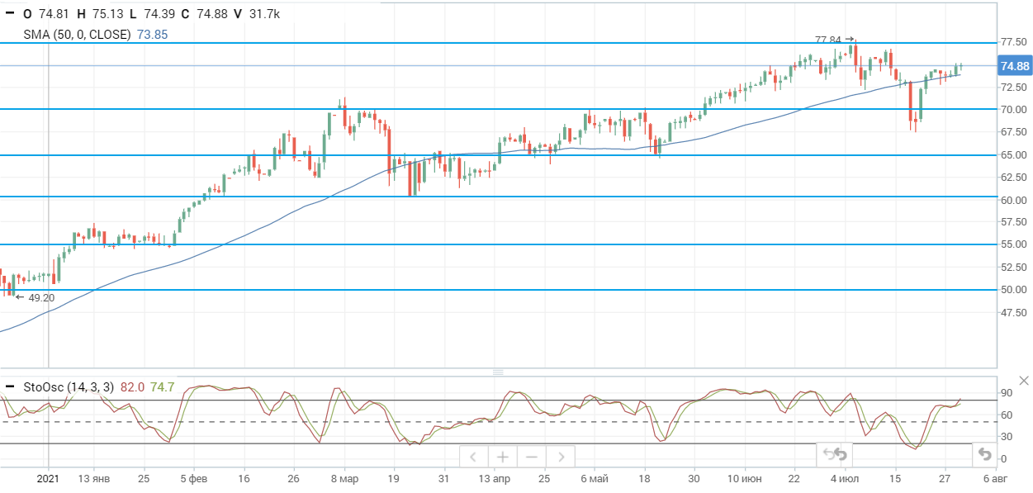Screen dimensions: 1033x493
Task: Click the double undo arrows reset button
Action: [835, 453]
